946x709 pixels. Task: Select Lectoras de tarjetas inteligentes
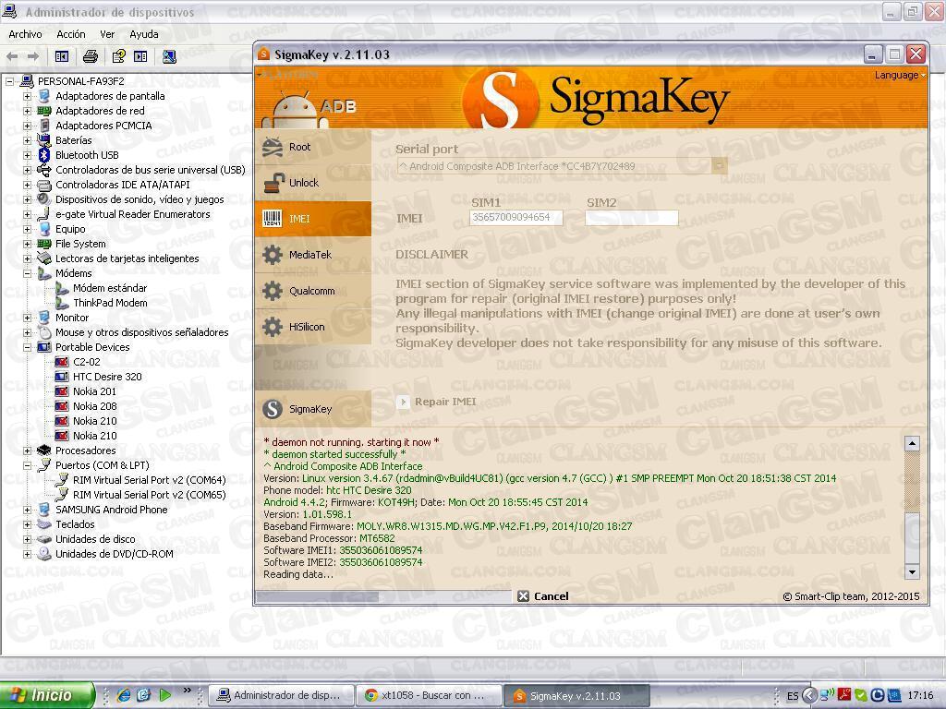click(x=127, y=258)
